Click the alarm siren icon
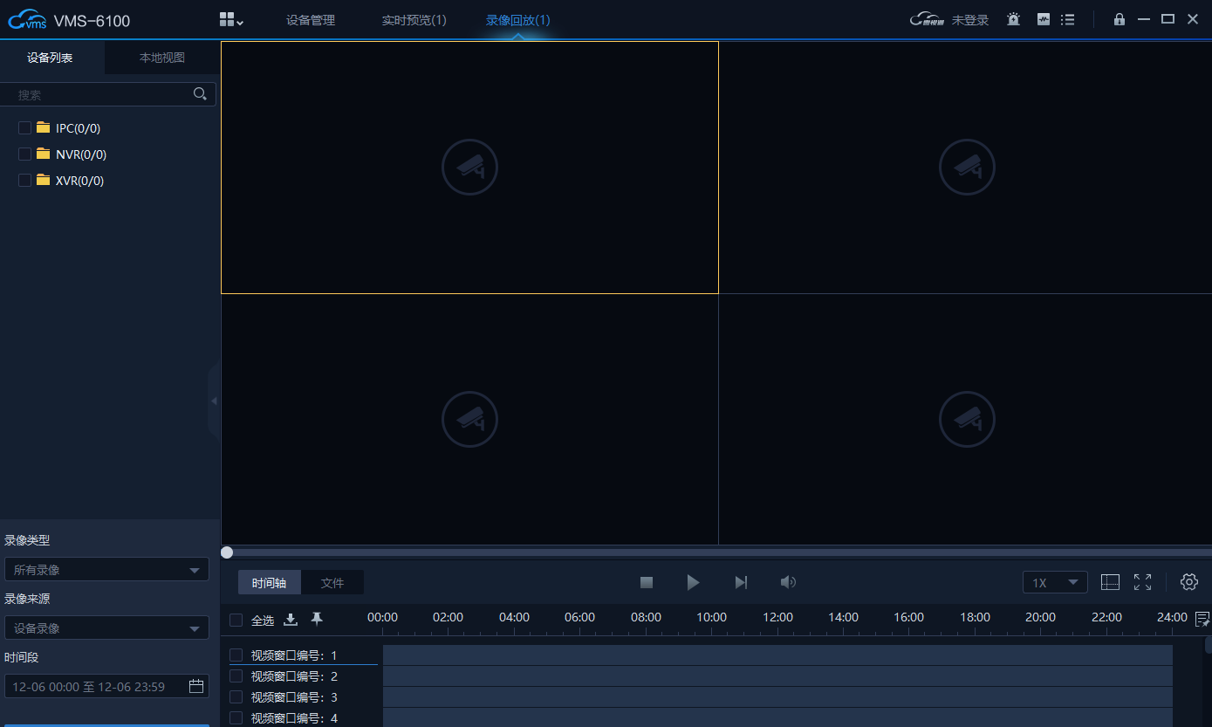 click(1013, 19)
